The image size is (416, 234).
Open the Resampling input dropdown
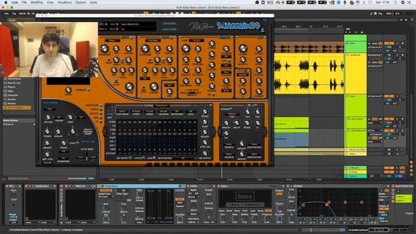click(x=375, y=55)
